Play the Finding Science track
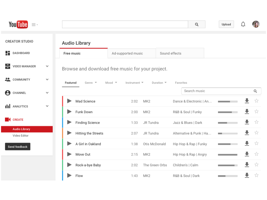The height and width of the screenshot is (200, 267). click(69, 122)
